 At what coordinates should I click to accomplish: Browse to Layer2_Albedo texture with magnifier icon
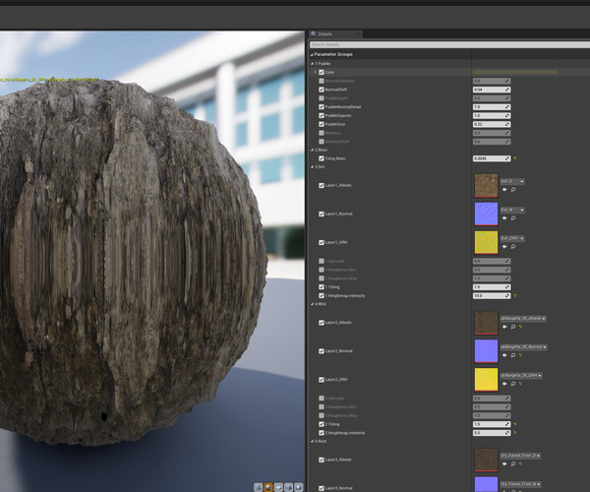[513, 327]
